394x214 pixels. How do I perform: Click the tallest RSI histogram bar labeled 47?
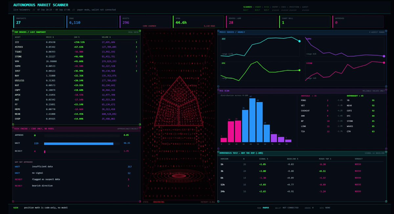point(252,120)
